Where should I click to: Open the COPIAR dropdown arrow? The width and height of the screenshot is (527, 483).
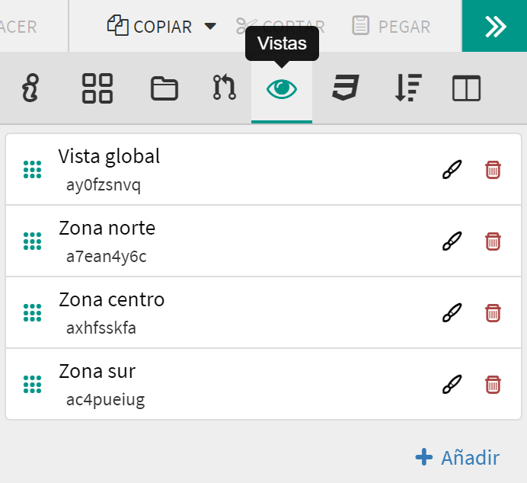(210, 26)
